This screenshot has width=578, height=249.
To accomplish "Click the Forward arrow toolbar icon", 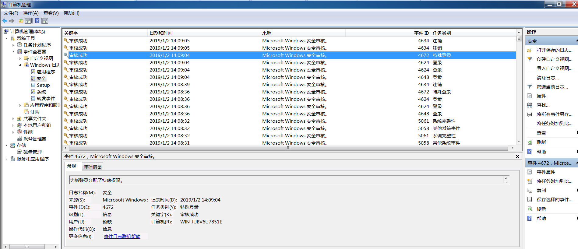I will (12, 21).
